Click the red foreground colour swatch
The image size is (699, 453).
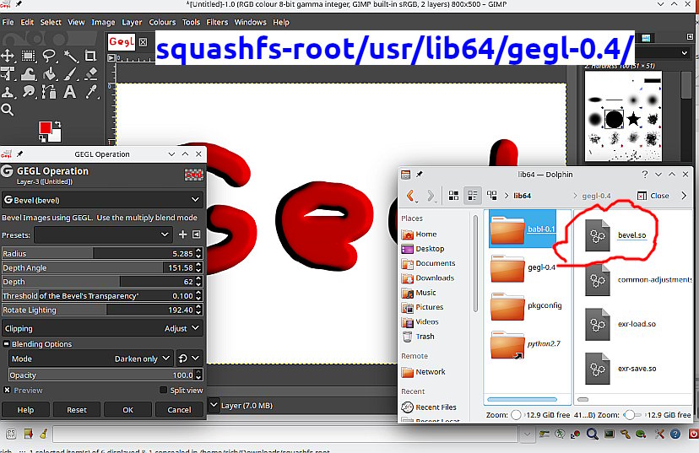click(x=45, y=128)
